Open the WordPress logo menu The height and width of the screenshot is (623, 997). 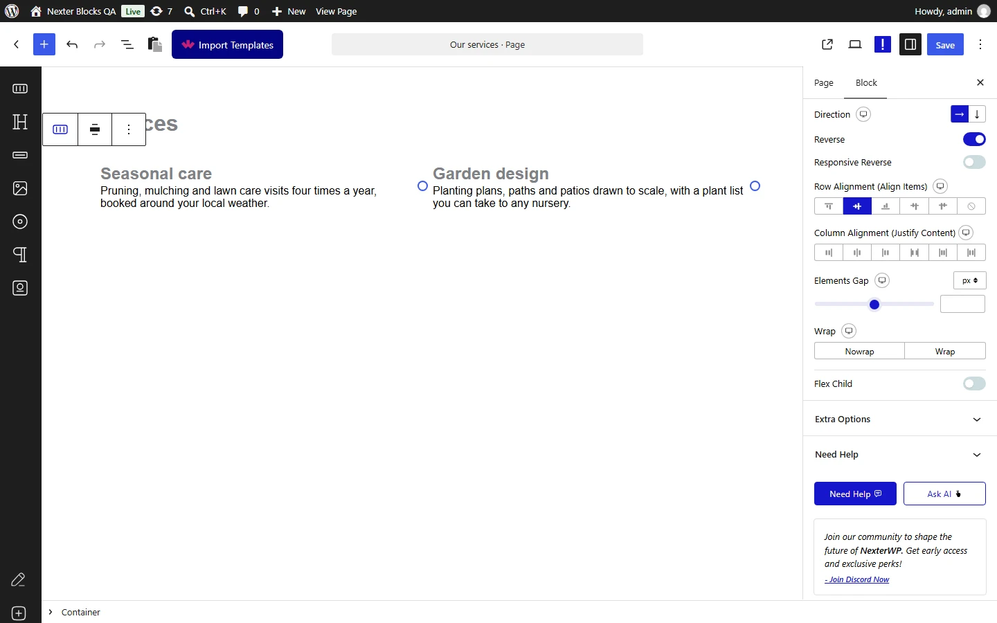tap(12, 11)
